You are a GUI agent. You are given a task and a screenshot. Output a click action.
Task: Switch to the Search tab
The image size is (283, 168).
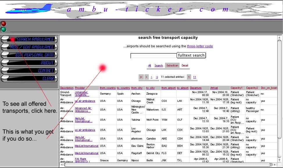tap(159, 66)
